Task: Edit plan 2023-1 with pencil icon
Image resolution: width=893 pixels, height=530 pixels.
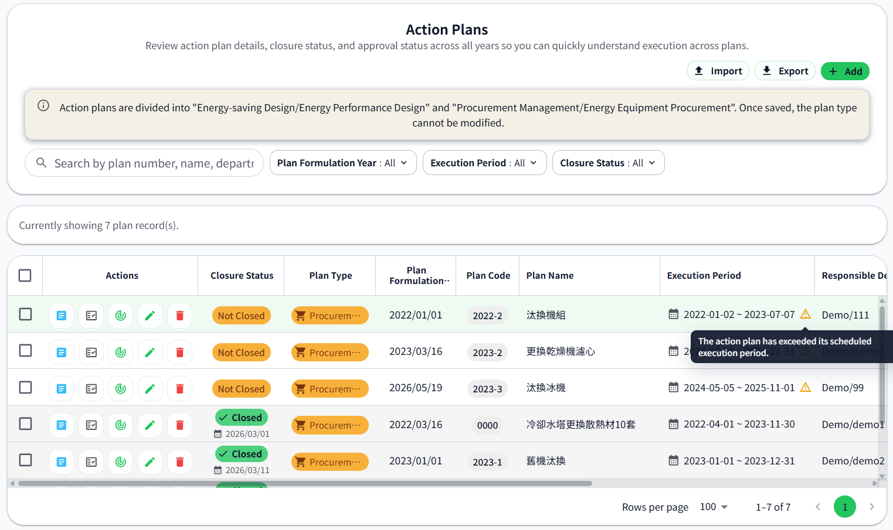Action: (x=150, y=462)
